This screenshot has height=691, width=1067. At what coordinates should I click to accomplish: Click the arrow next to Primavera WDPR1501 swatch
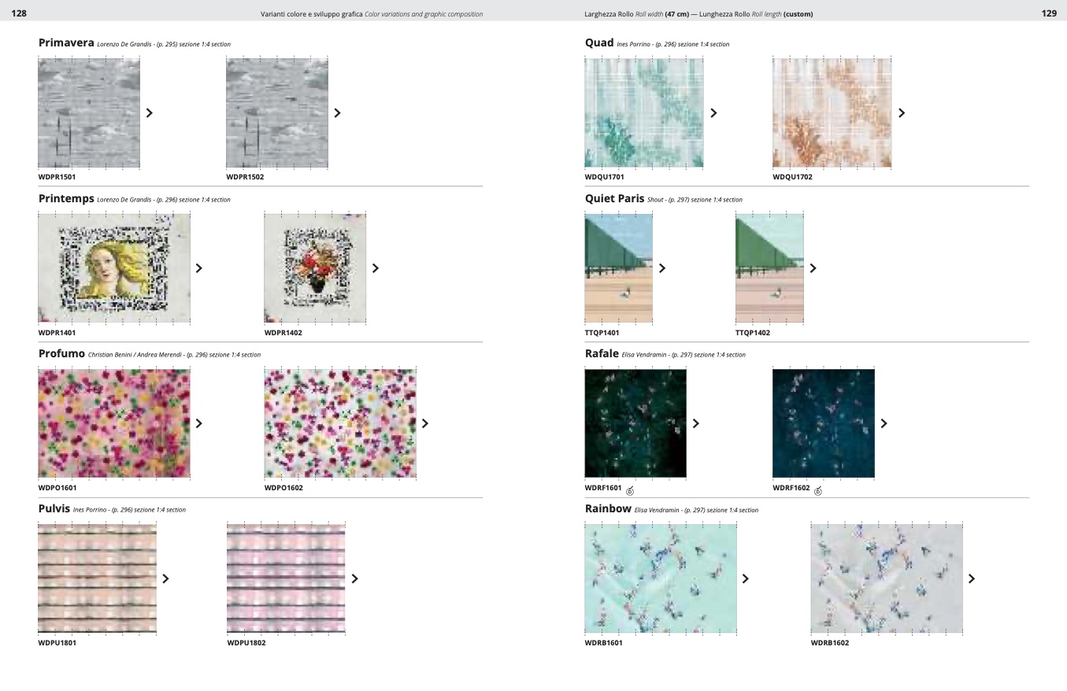[x=150, y=113]
